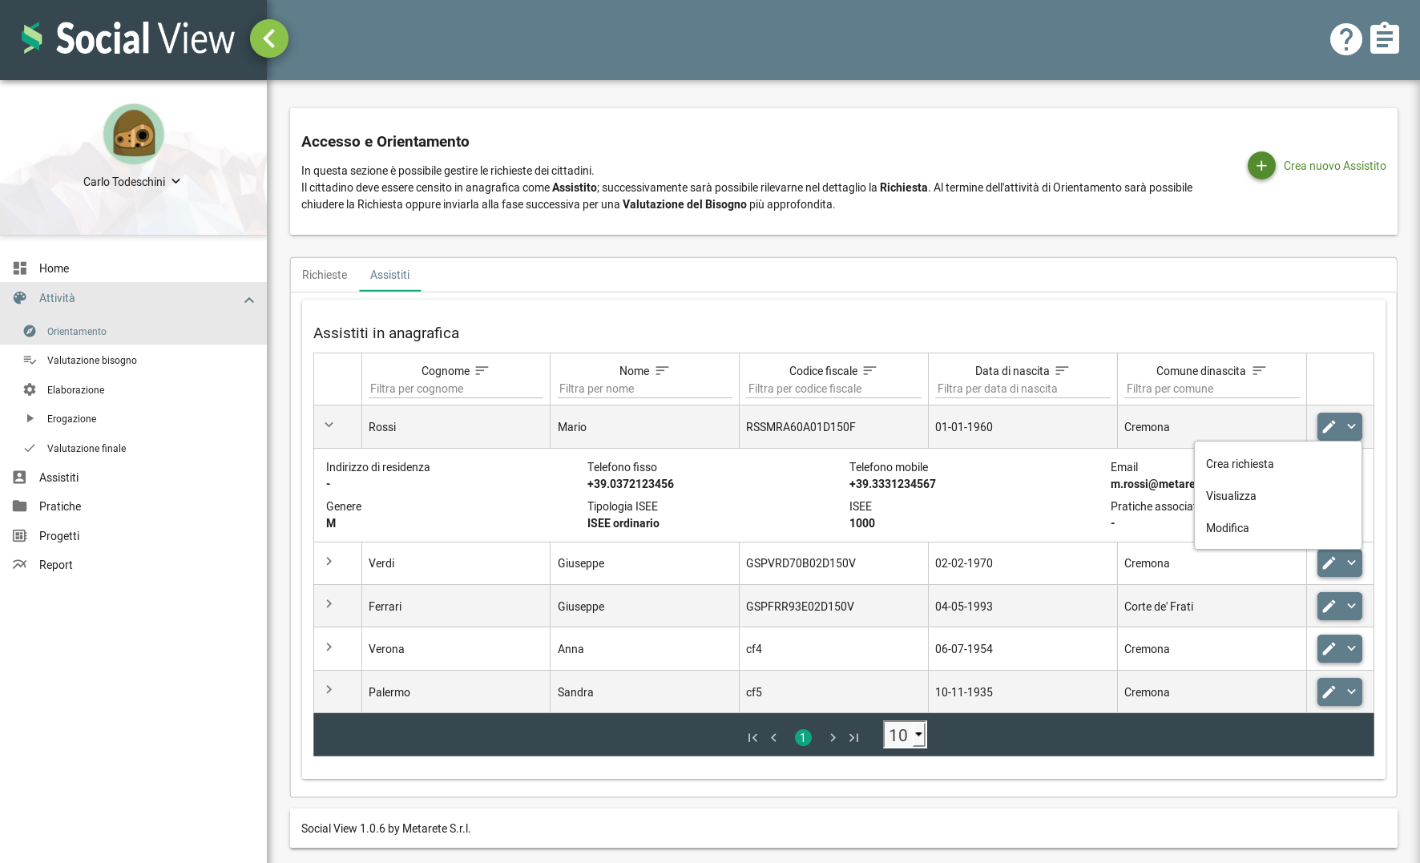Collapse sidebar with green arrow button

(269, 38)
